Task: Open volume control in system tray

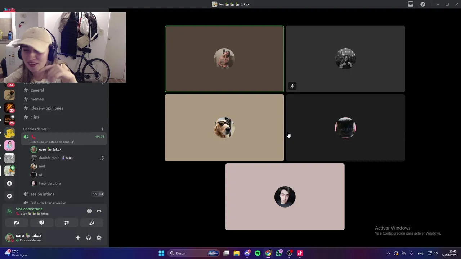Action: coord(435,253)
